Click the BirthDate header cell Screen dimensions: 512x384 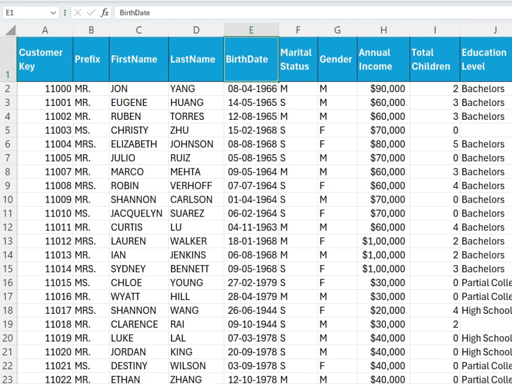251,59
